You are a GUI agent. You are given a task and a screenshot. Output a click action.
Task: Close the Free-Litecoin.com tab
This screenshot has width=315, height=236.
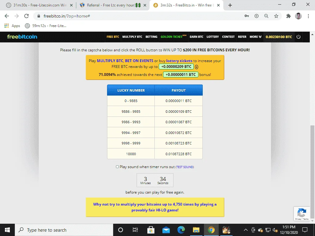(x=71, y=5)
